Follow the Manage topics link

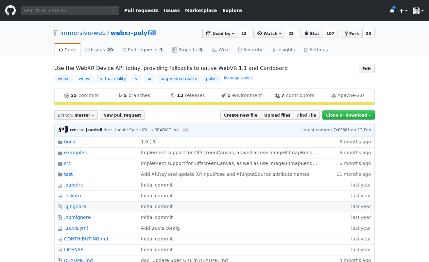[238, 78]
